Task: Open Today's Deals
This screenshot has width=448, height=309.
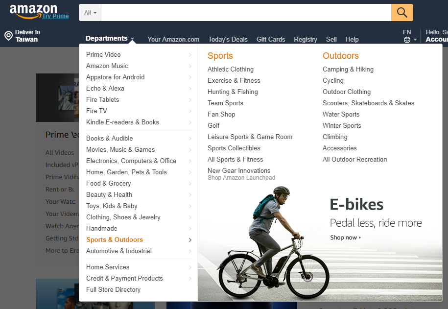Action: coord(228,40)
